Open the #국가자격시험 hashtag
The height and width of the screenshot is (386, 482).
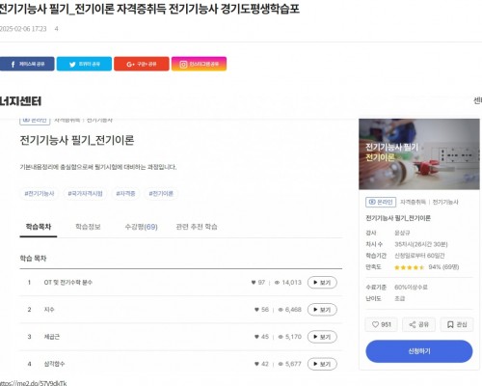pos(85,193)
